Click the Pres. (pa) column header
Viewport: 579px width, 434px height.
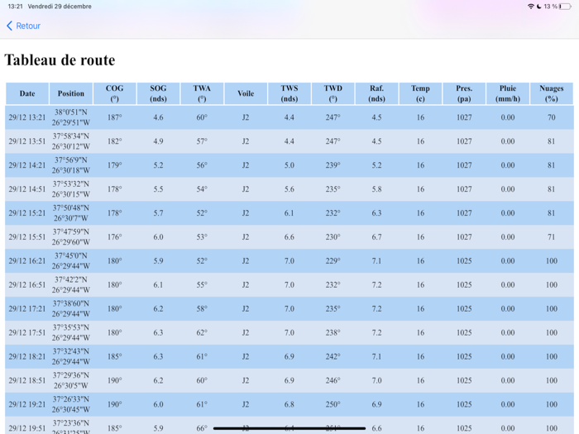point(464,93)
